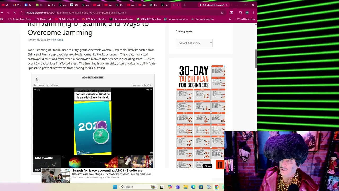Go back to the previous page
The width and height of the screenshot is (339, 191).
[x=2, y=12]
